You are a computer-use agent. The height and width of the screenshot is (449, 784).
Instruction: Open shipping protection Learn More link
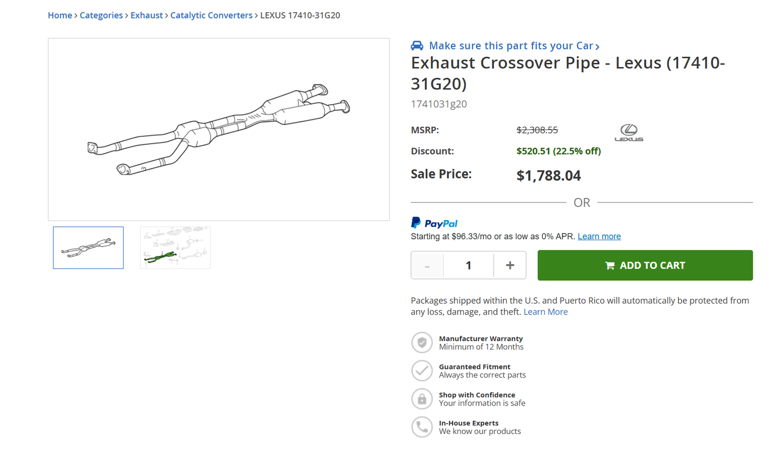pyautogui.click(x=545, y=312)
